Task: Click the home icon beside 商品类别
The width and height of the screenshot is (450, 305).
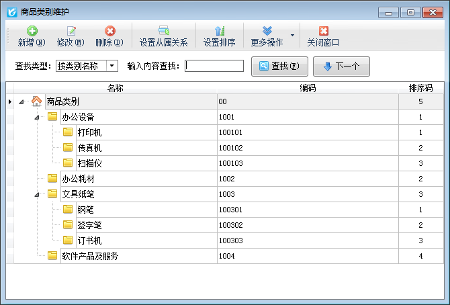Action: pos(36,102)
